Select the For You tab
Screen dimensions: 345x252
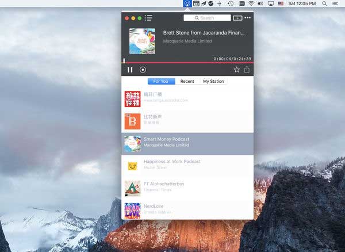coord(161,81)
